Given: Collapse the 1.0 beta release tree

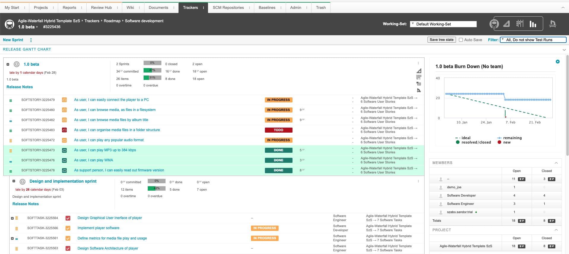Looking at the screenshot, I should (8, 64).
